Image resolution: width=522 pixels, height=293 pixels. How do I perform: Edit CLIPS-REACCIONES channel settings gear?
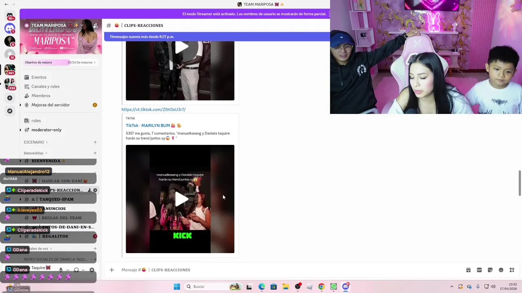pos(95,190)
